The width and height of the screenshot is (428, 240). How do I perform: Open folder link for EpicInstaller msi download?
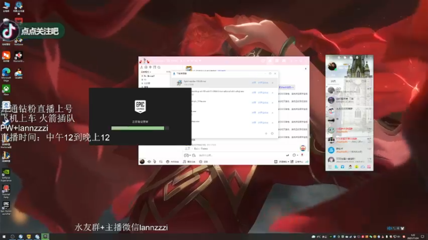(263, 83)
